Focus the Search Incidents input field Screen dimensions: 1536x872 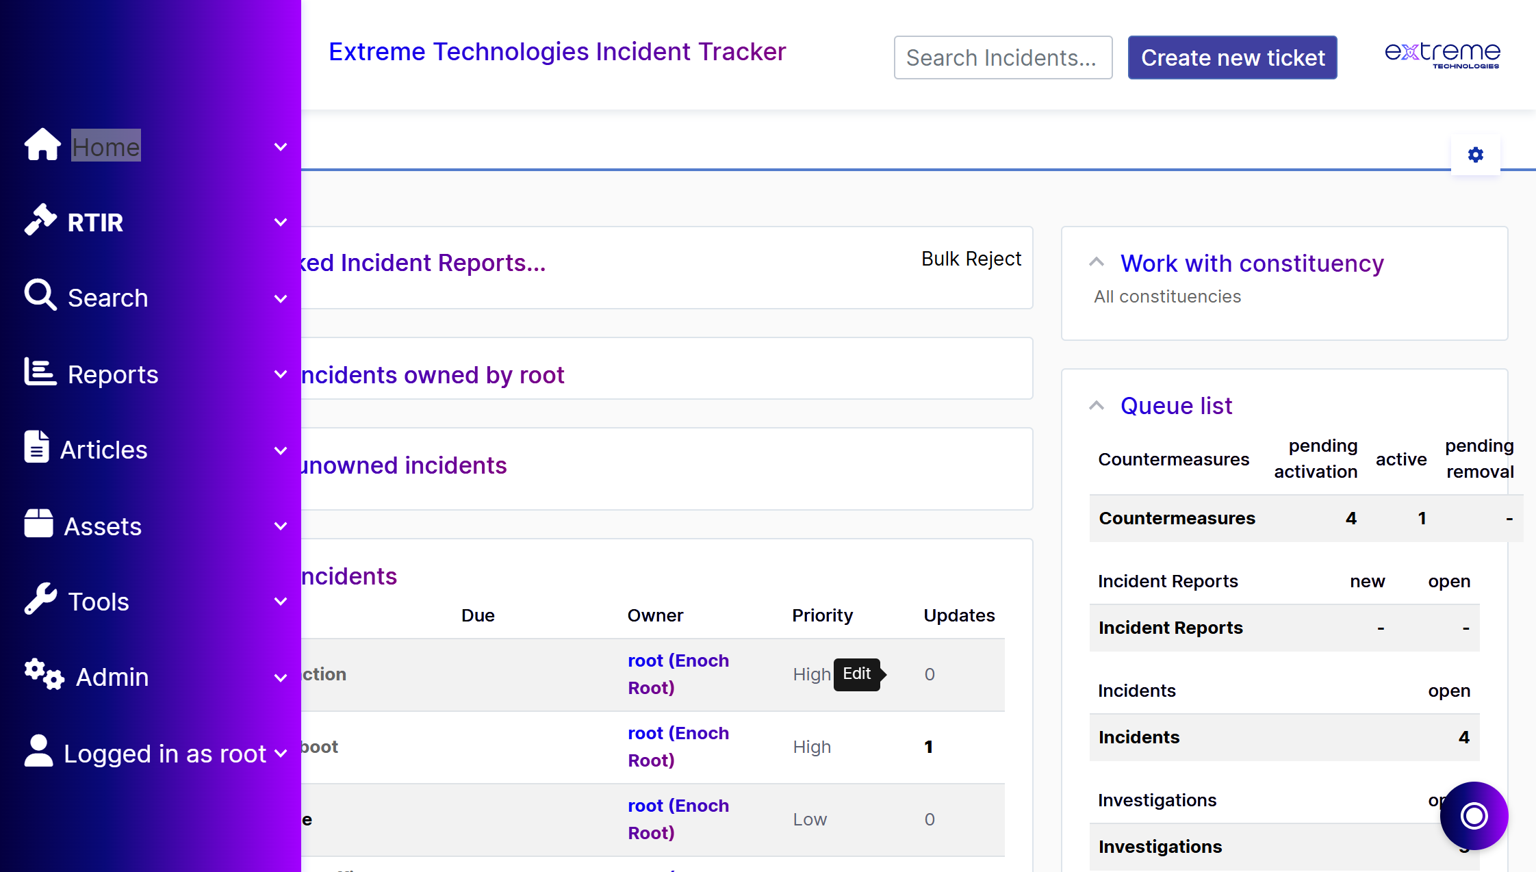pyautogui.click(x=1003, y=57)
